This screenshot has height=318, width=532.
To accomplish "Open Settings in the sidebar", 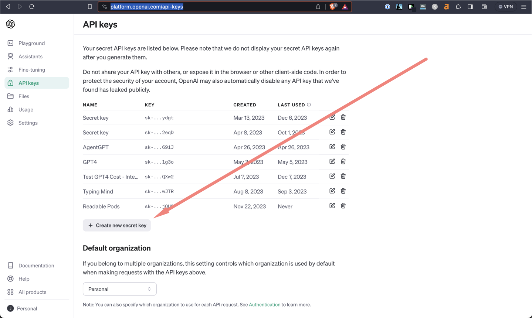I will click(37, 123).
